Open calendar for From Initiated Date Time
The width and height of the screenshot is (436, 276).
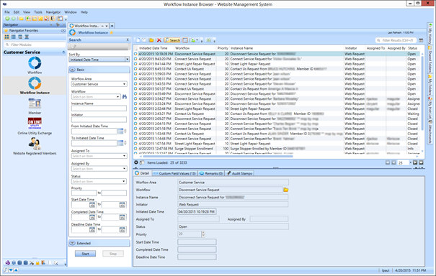coord(120,132)
